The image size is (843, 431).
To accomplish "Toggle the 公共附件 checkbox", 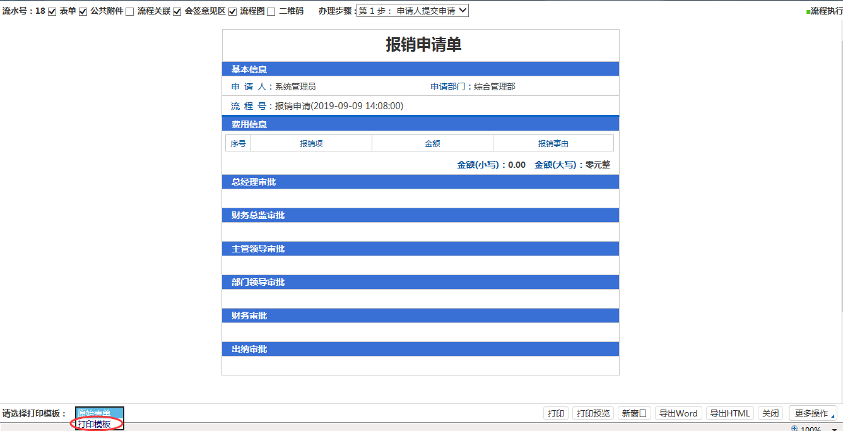I will pos(83,12).
